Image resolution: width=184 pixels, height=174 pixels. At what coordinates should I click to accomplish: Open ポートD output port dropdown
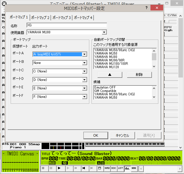point(84,80)
